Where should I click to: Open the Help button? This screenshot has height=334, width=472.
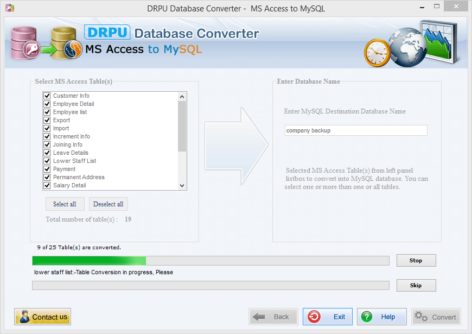point(382,317)
